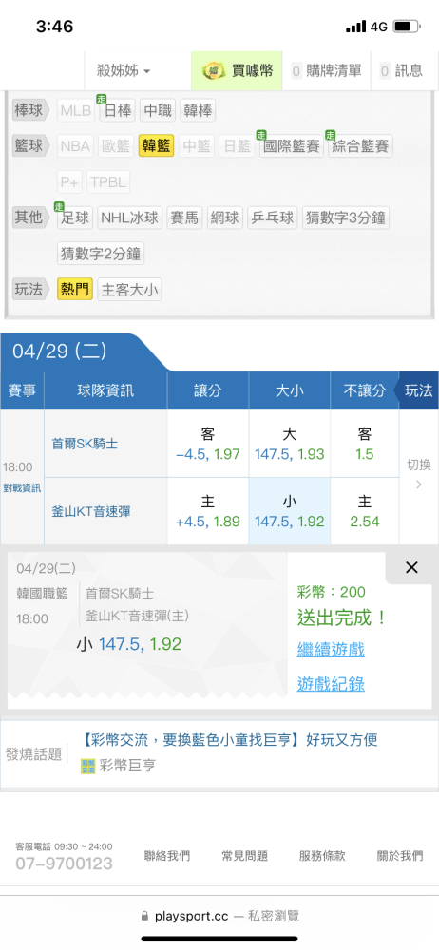Image resolution: width=439 pixels, height=950 pixels.
Task: Select the 中籃 league filter
Action: 197,146
